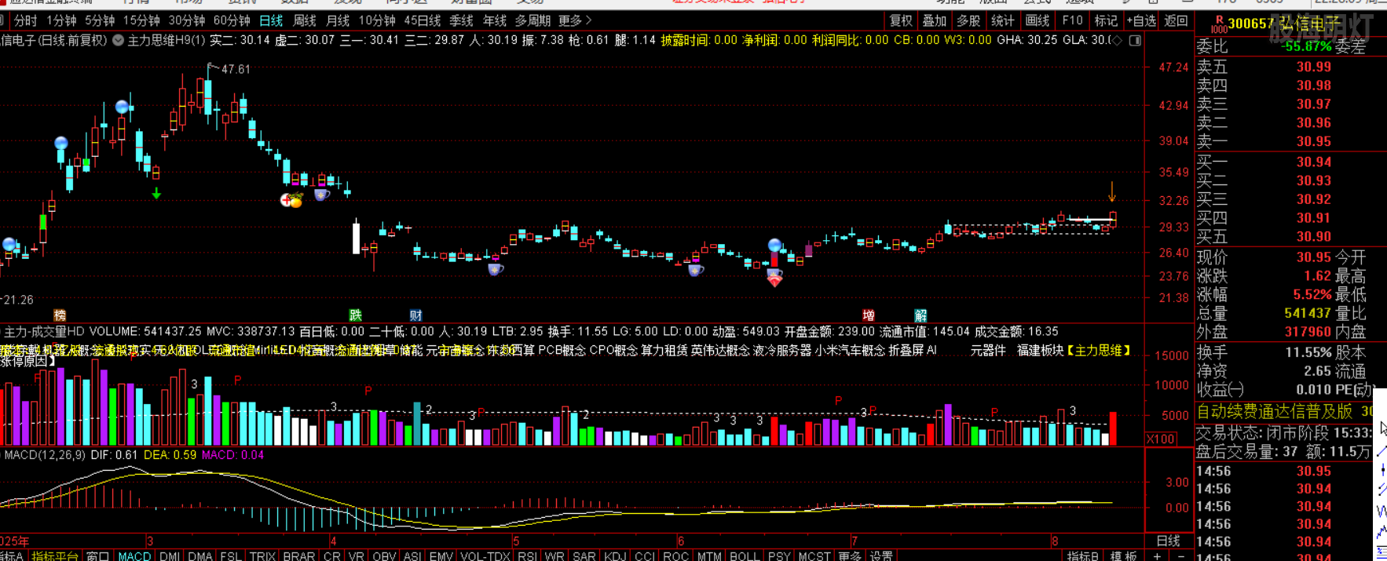The height and width of the screenshot is (561, 1387).
Task: Select the 60分钟 period tab
Action: point(232,21)
